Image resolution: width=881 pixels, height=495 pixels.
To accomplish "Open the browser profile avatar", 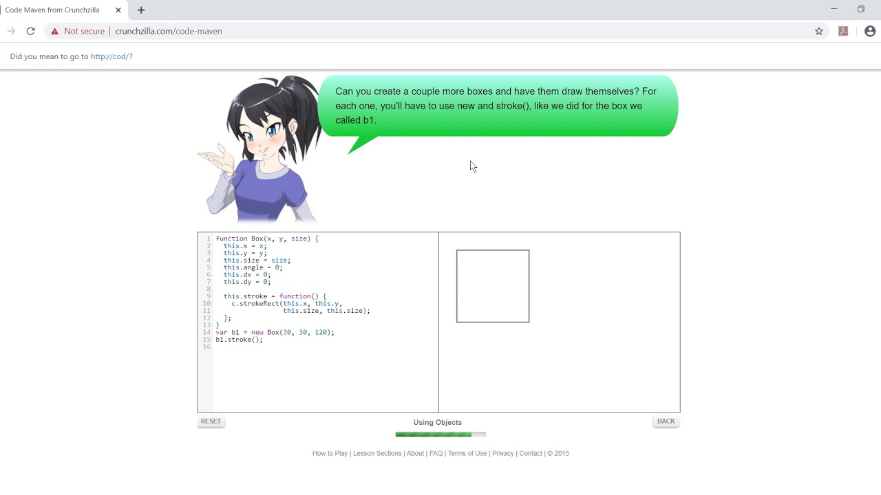I will 870,31.
